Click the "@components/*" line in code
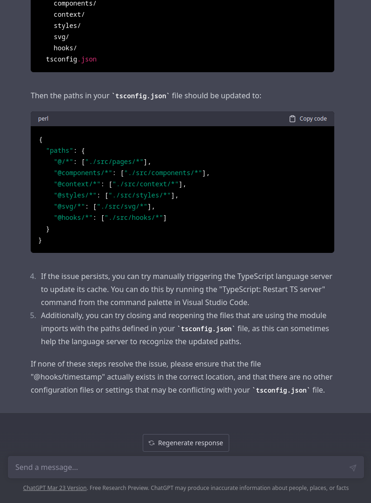371x503 pixels. 132,173
